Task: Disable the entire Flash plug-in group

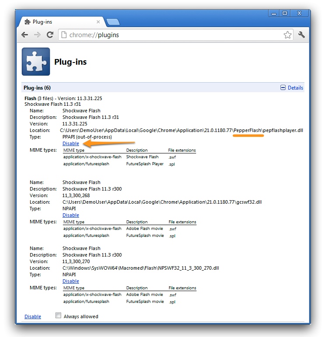Action: coord(33,316)
